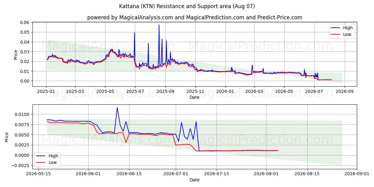Click the '0.0050' y-axis value on the bottom chart
Screen dimensions: 374x187
tap(23, 135)
